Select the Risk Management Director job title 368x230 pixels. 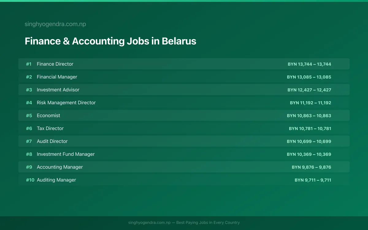click(66, 103)
